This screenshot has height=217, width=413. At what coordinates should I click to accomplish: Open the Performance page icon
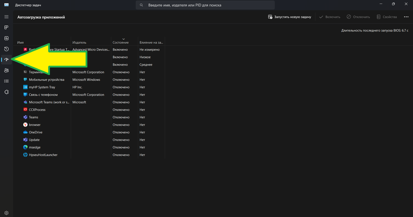click(x=6, y=38)
